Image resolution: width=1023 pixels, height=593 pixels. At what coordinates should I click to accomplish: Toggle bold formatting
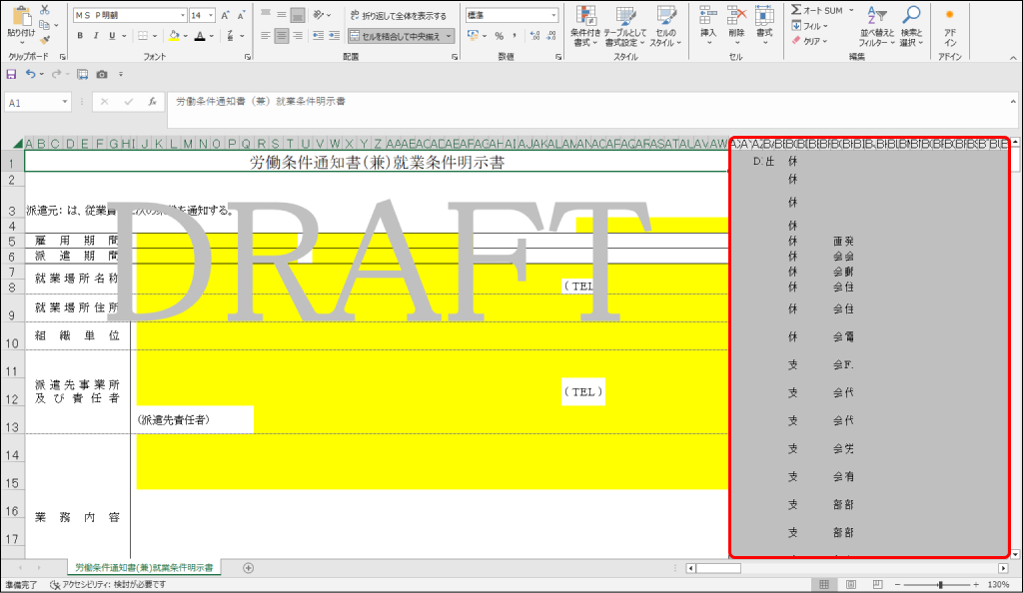coord(79,36)
